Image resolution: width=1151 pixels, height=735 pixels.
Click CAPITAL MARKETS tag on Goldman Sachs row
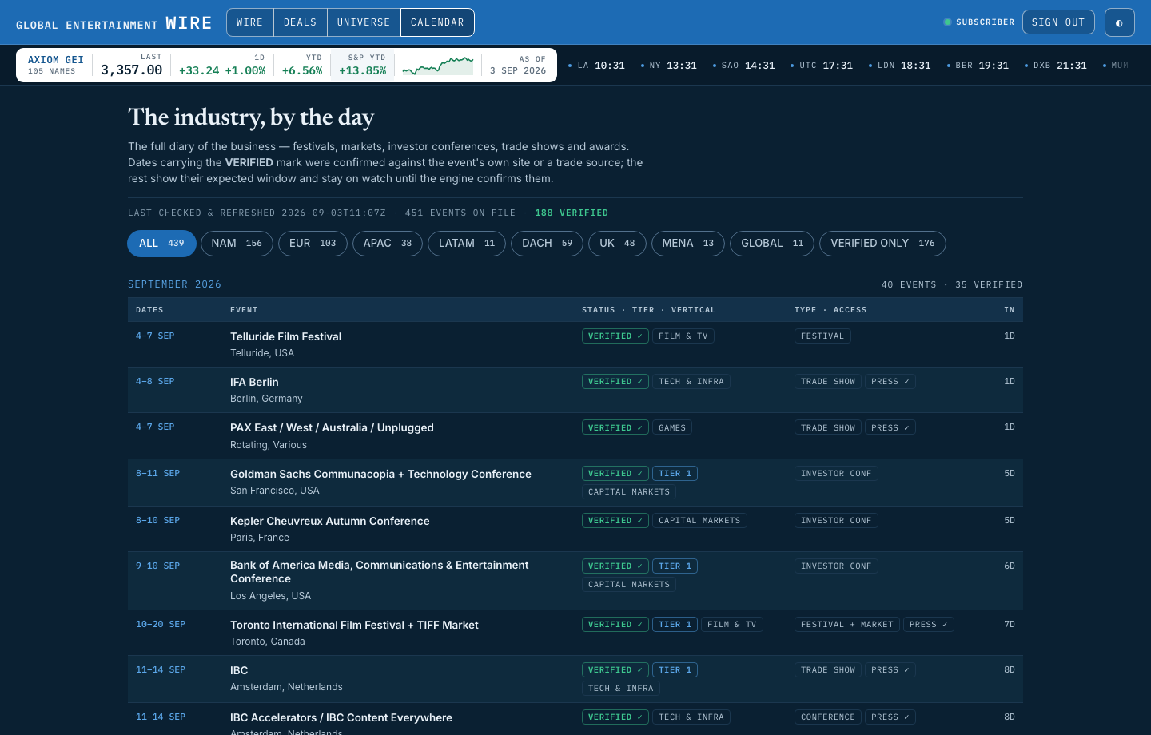629,492
